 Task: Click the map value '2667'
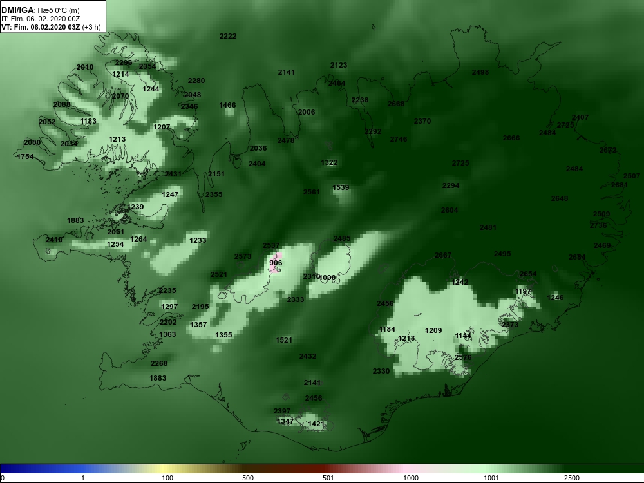[x=443, y=255]
